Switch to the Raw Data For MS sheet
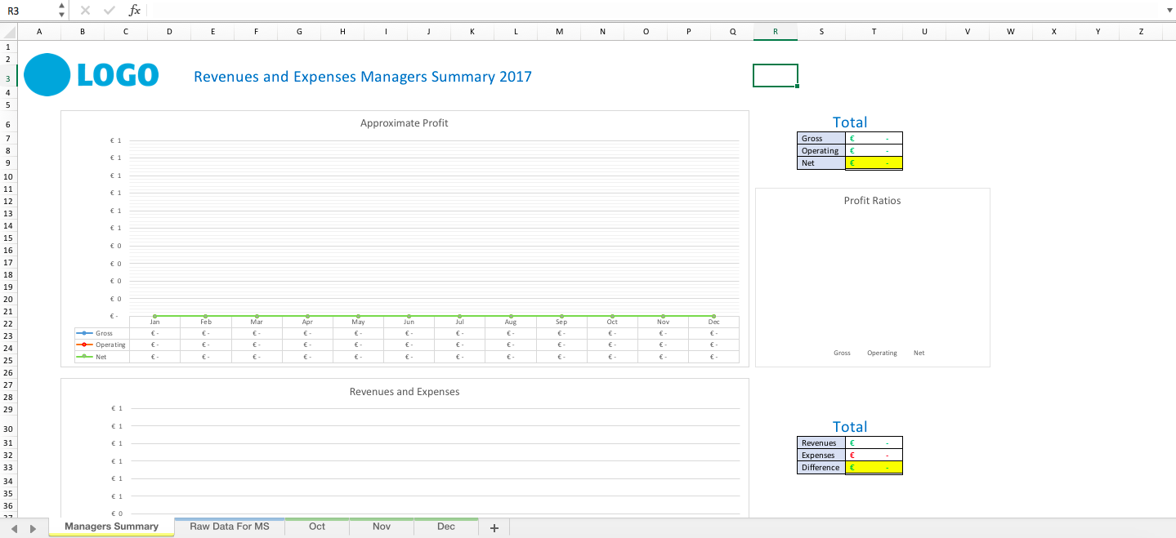 click(228, 527)
